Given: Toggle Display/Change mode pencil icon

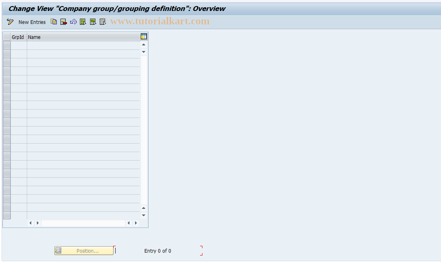Looking at the screenshot, I should 10,22.
